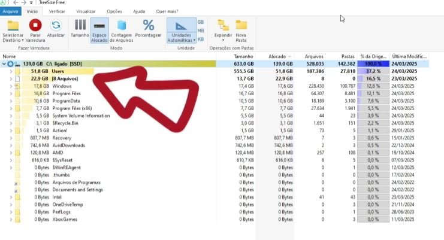Screen dimensions: 444x240
Task: Select the PerfLogs folder icon
Action: pos(17,212)
